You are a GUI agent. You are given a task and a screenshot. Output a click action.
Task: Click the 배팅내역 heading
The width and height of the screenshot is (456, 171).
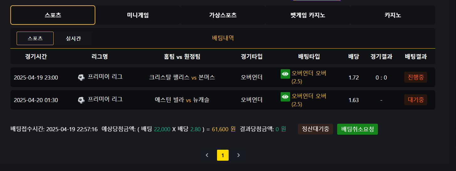(x=223, y=38)
